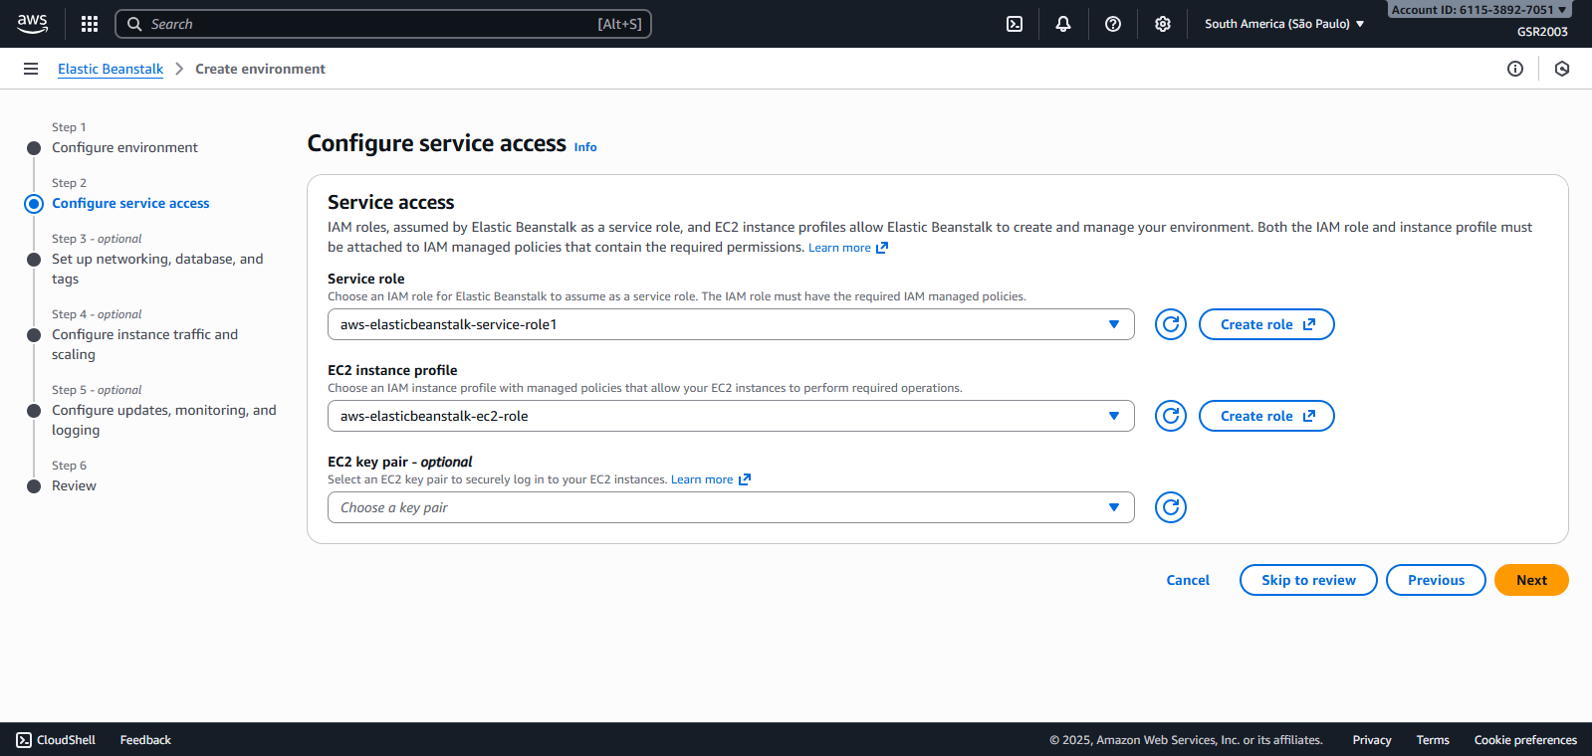Go to Step 1 Configure environment
The height and width of the screenshot is (756, 1592).
[x=124, y=147]
